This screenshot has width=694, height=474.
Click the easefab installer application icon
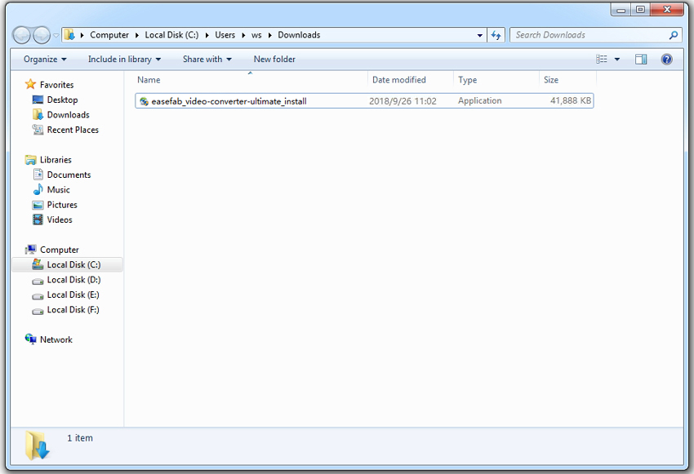144,101
